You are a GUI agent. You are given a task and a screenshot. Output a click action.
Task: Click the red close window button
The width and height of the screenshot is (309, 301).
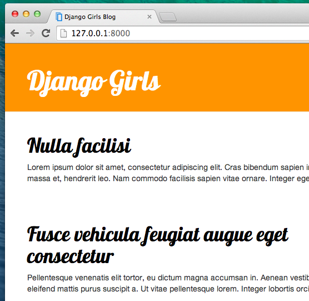[15, 14]
